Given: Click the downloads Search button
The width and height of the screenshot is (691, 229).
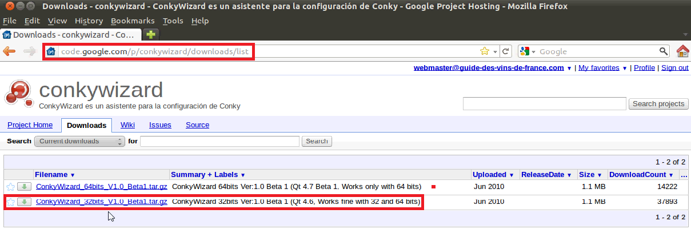Looking at the screenshot, I should click(x=317, y=141).
